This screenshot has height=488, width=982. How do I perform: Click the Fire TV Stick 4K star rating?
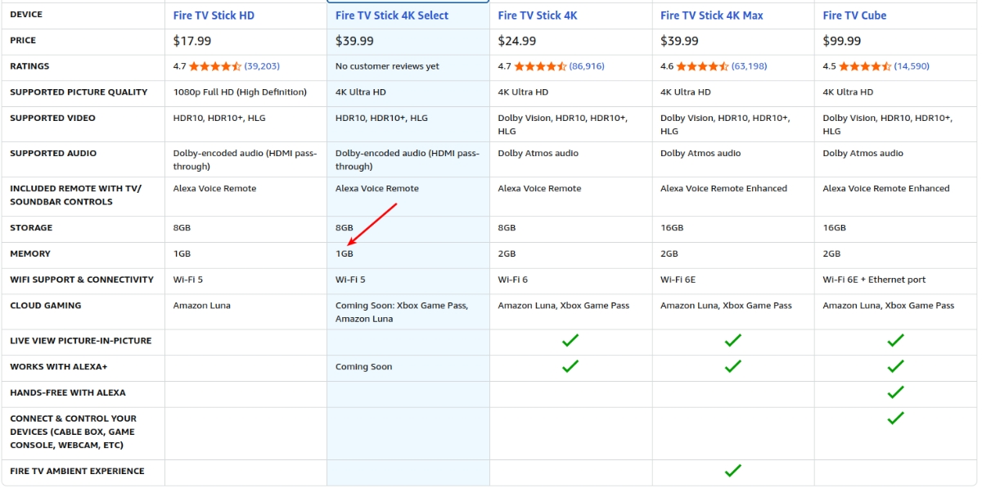point(540,66)
